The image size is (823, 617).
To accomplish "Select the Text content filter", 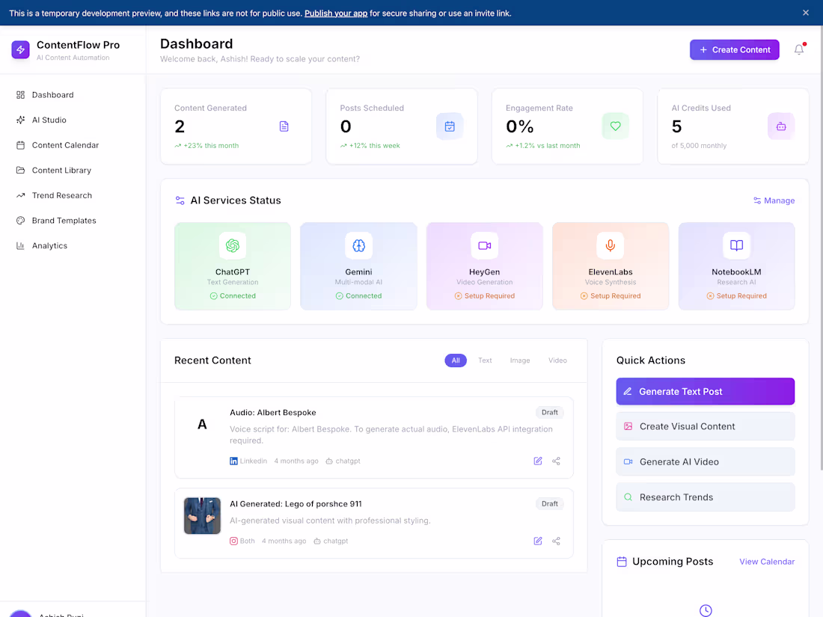I will [x=485, y=360].
